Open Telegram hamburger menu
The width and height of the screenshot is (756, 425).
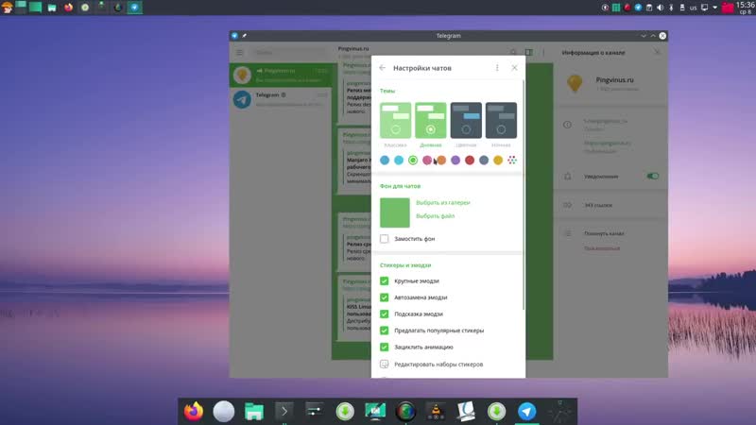pos(240,52)
